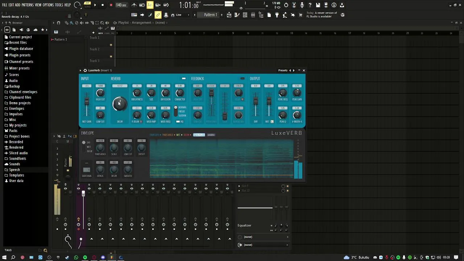Click the Windows Start button
Image resolution: width=464 pixels, height=261 pixels.
pyautogui.click(x=4, y=257)
